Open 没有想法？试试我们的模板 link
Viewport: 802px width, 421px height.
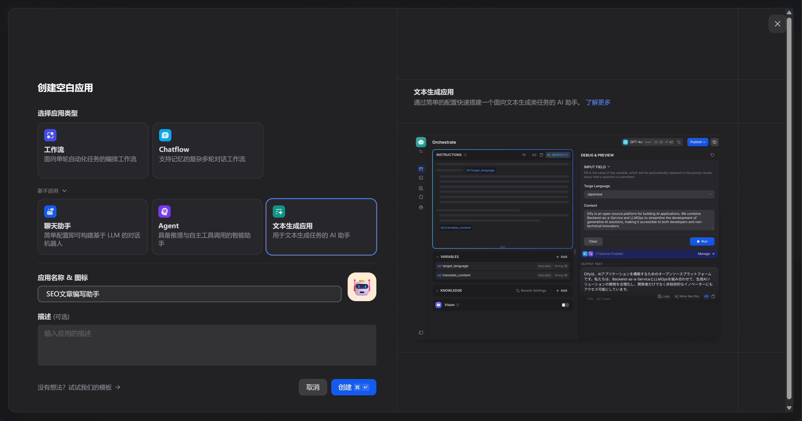79,387
